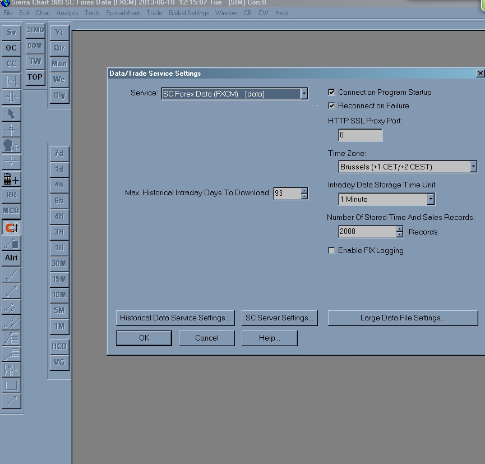Click the TOP toolbar button

click(x=35, y=77)
